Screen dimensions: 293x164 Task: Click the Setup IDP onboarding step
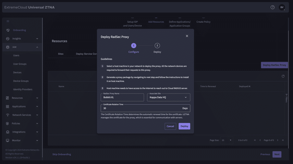point(132,24)
